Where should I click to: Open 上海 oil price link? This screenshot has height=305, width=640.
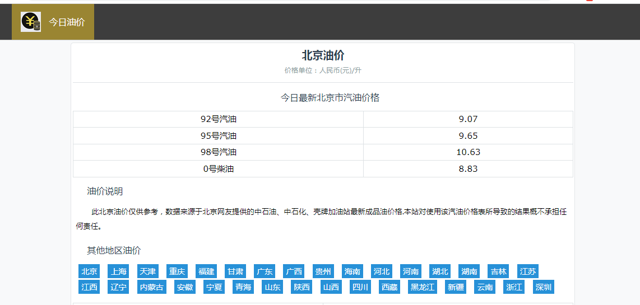[118, 271]
